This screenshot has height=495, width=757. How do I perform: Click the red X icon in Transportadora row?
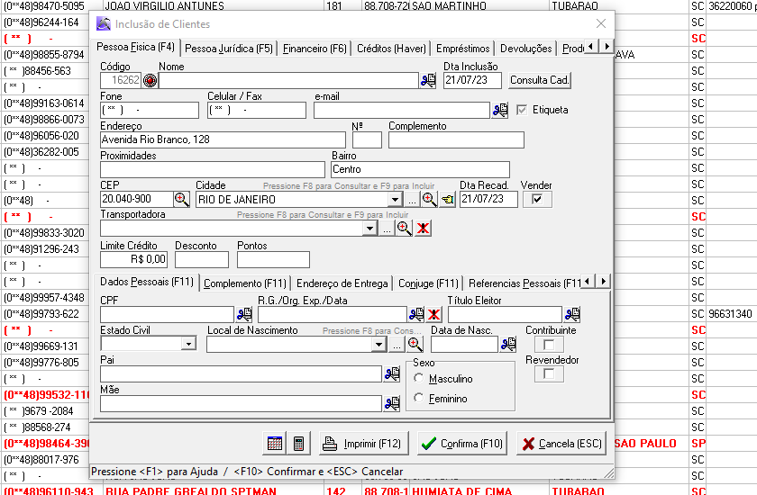(x=423, y=229)
